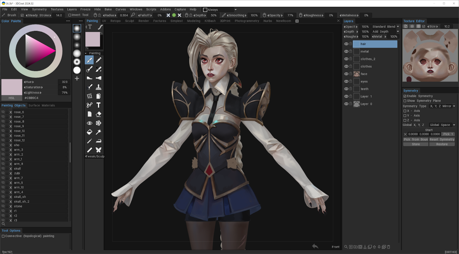459x254 pixels.
Task: Check the X - Axis symmetry box
Action: tap(405, 111)
